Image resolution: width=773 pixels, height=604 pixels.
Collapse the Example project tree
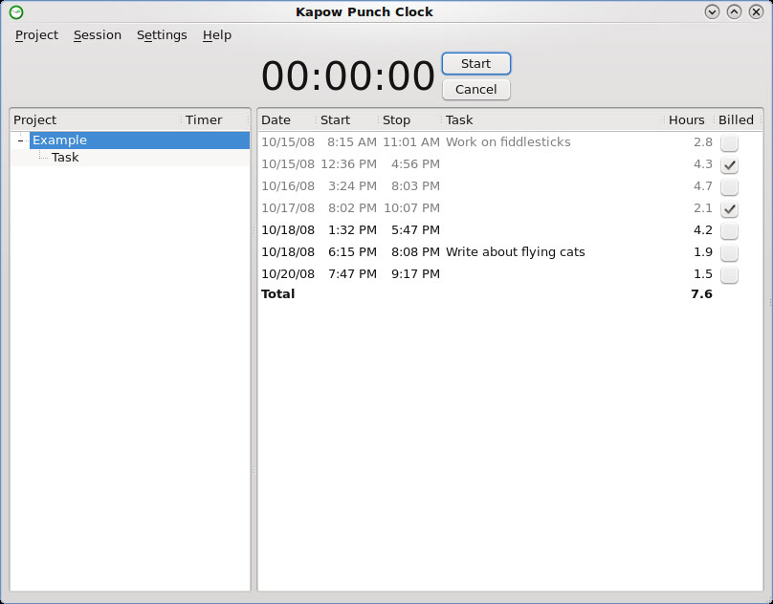pos(20,140)
